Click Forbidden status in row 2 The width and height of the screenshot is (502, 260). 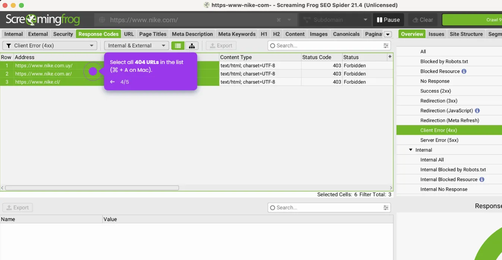click(x=355, y=74)
